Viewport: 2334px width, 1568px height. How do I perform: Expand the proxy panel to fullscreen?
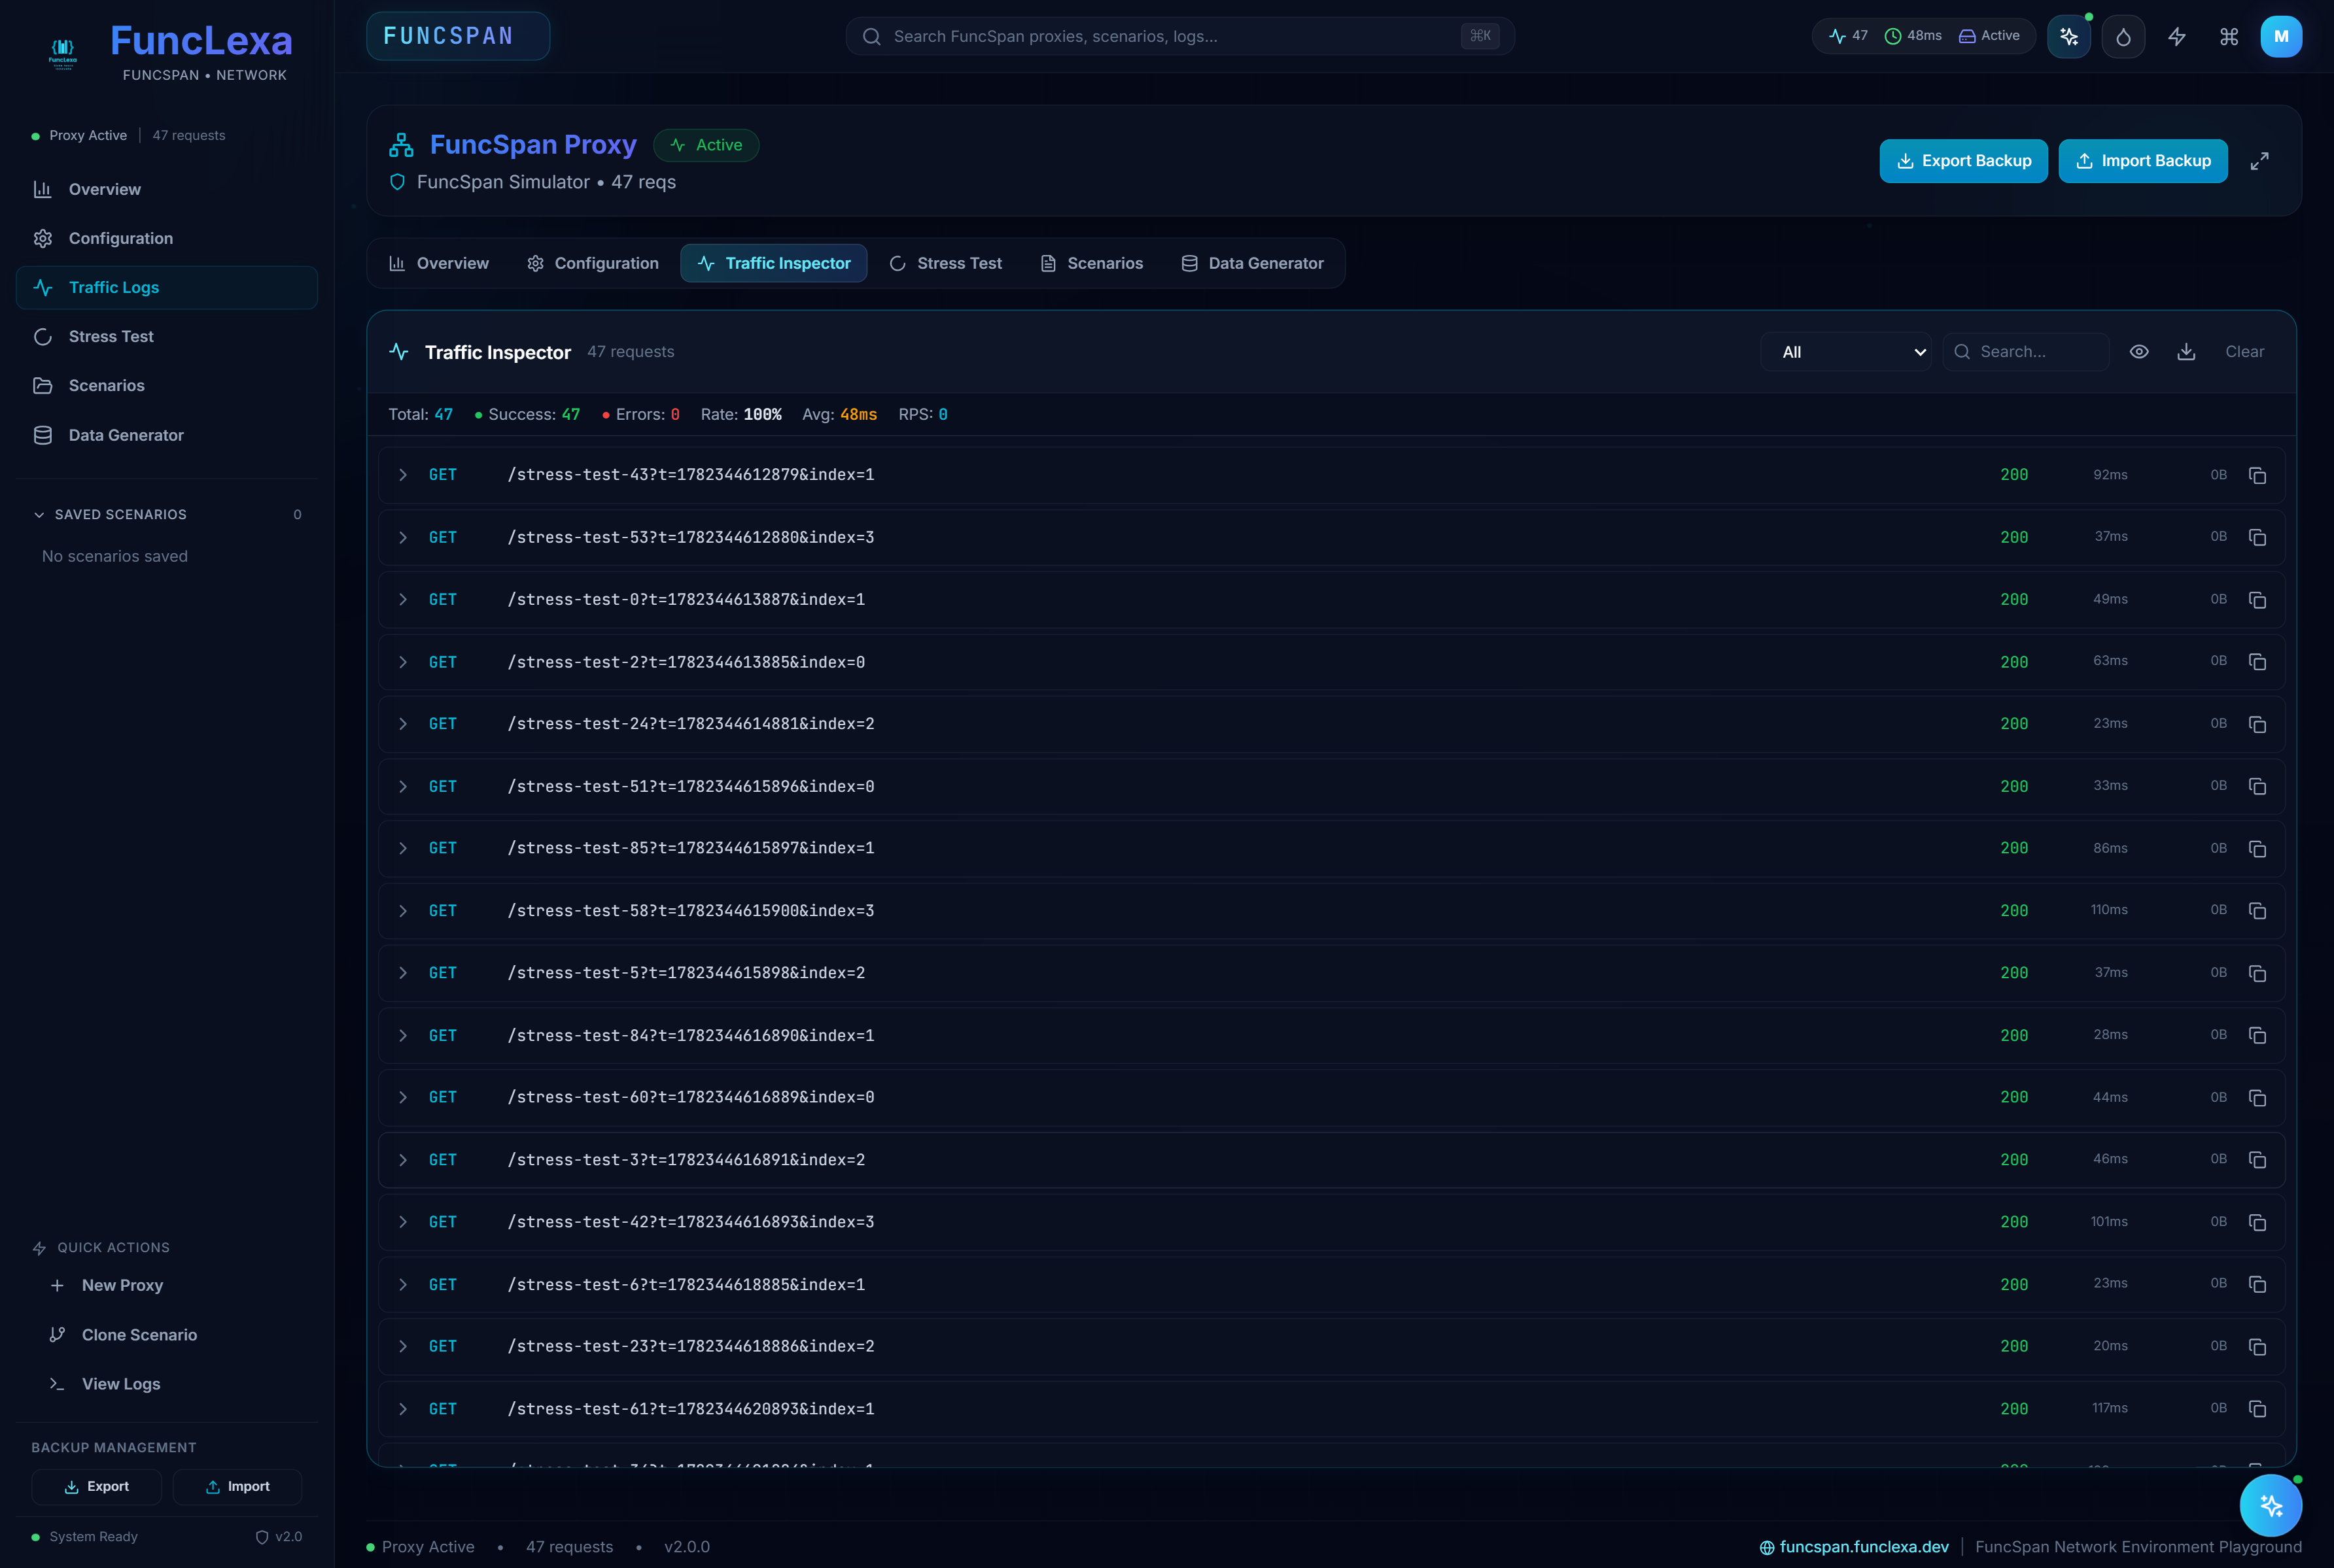[x=2259, y=161]
